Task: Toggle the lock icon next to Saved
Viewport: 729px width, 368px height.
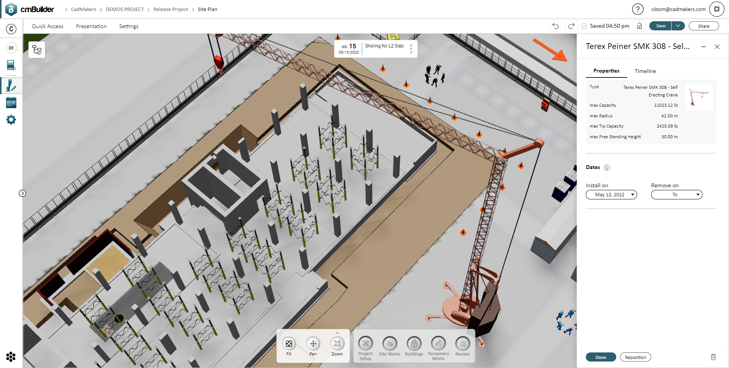Action: pyautogui.click(x=639, y=26)
